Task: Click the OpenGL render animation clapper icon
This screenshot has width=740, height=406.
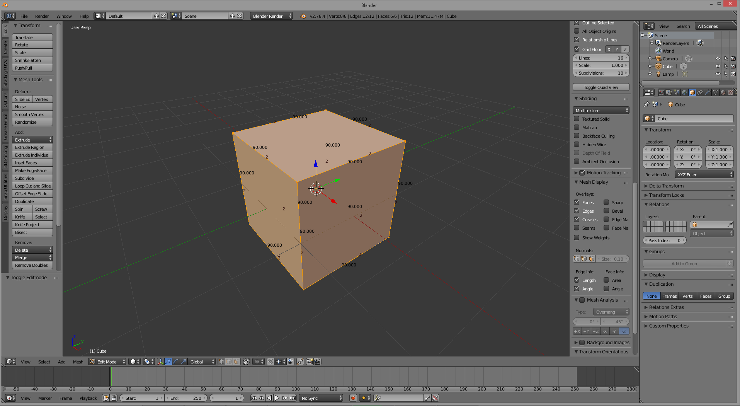Action: (x=317, y=362)
